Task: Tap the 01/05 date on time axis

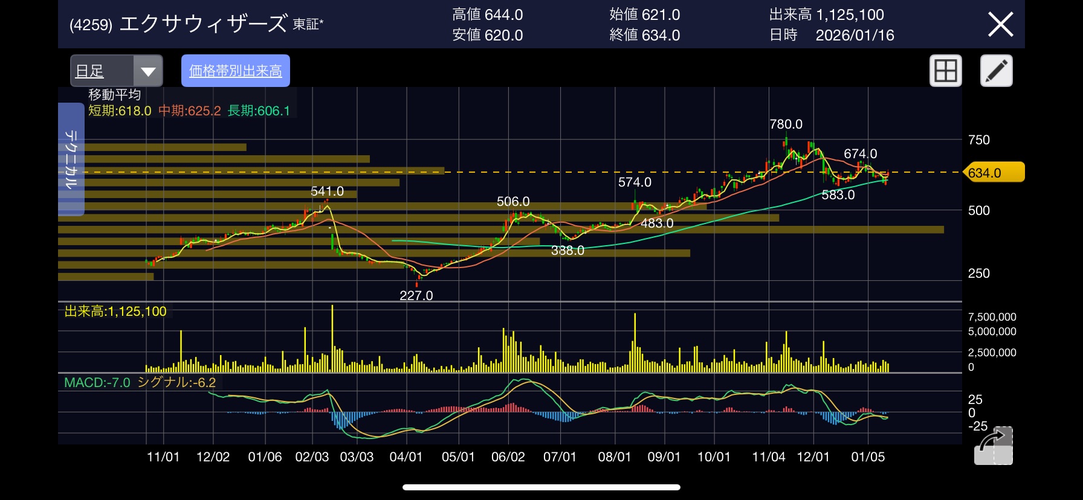Action: (867, 457)
